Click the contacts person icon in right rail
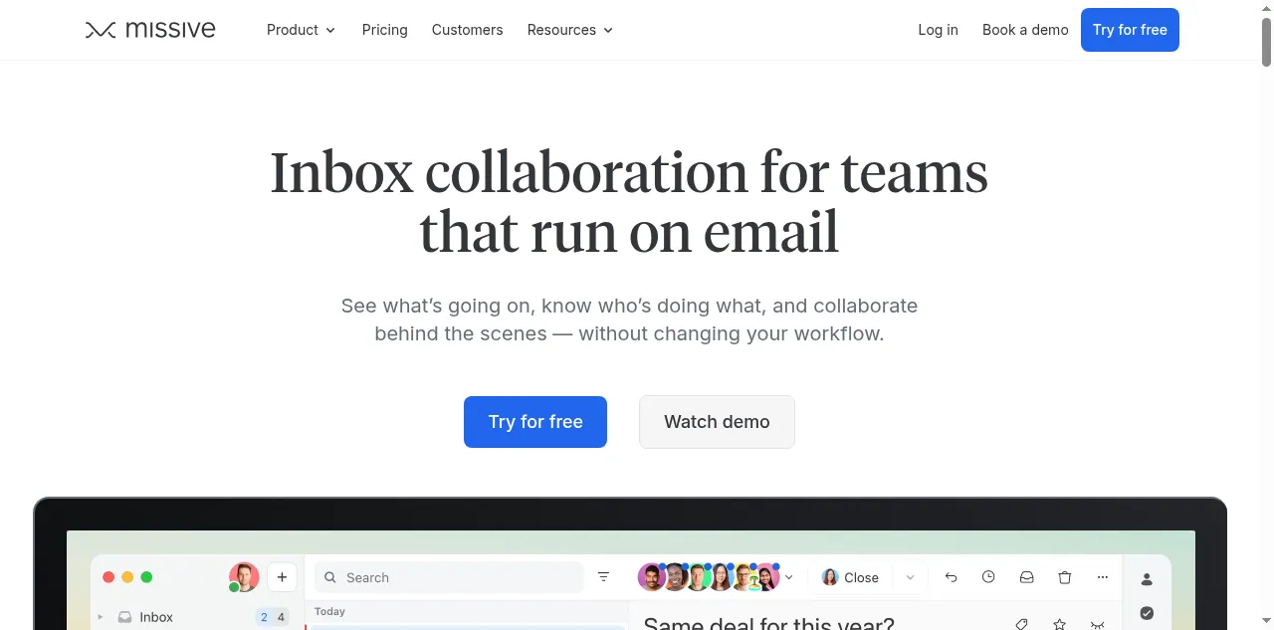The width and height of the screenshot is (1274, 630). pyautogui.click(x=1147, y=579)
